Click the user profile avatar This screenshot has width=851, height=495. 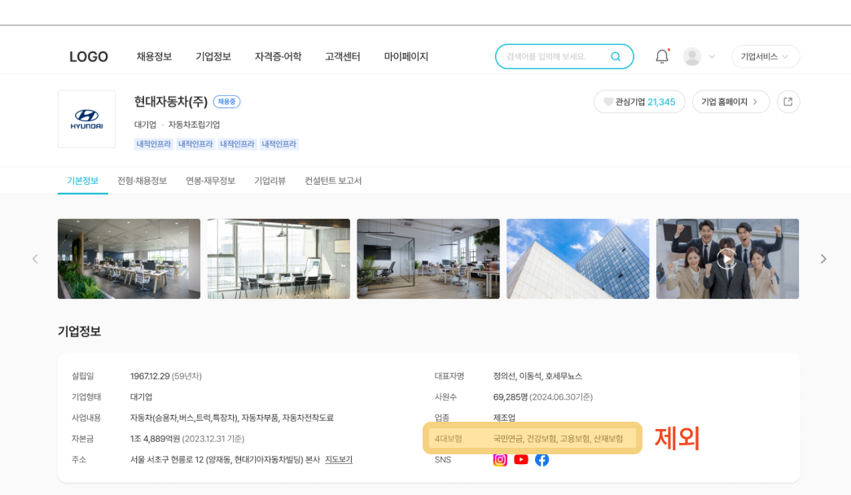pyautogui.click(x=692, y=57)
